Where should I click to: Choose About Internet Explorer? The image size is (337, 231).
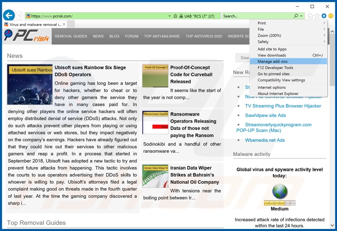(288, 94)
